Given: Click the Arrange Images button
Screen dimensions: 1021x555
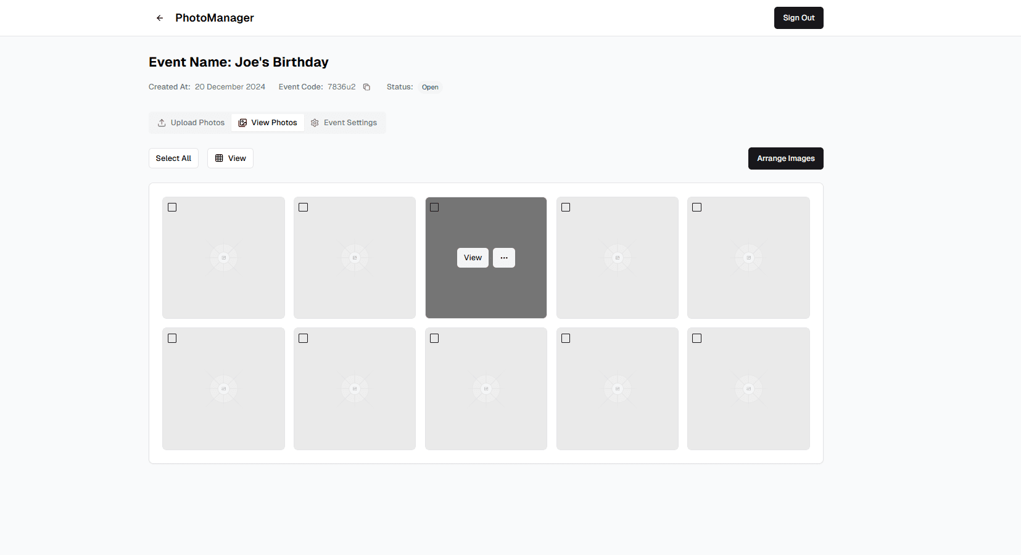Looking at the screenshot, I should 785,158.
